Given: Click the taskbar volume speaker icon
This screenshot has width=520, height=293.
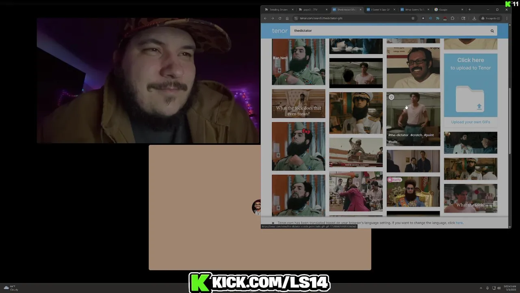Looking at the screenshot, I should point(499,288).
